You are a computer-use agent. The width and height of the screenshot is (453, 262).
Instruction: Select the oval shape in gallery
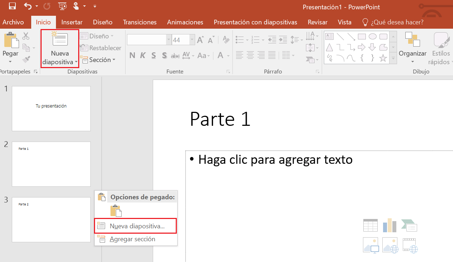[x=373, y=36]
